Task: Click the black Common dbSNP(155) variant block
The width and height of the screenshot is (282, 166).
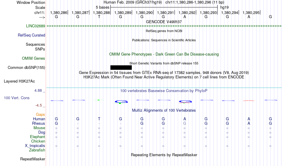Action: (x=121, y=68)
